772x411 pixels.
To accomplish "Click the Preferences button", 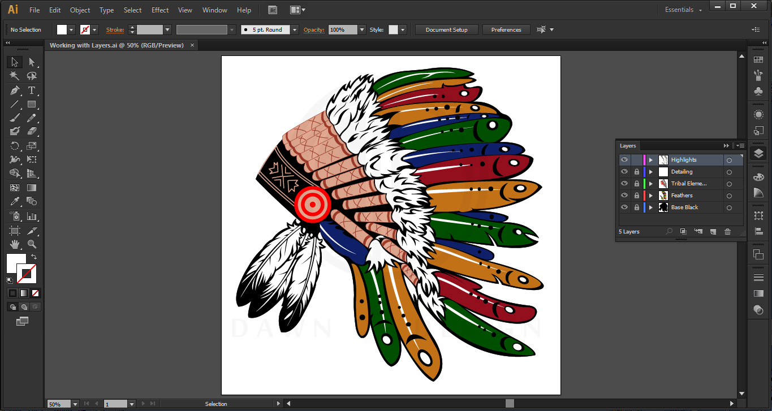I will point(506,30).
